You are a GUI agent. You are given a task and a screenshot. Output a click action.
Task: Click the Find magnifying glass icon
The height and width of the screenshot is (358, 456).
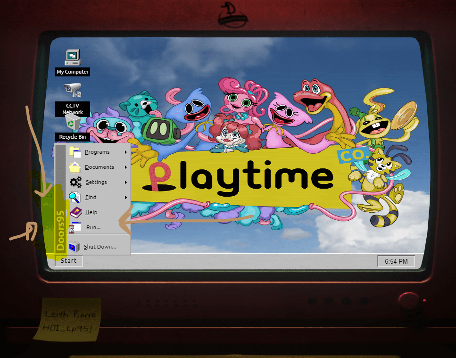(x=75, y=198)
